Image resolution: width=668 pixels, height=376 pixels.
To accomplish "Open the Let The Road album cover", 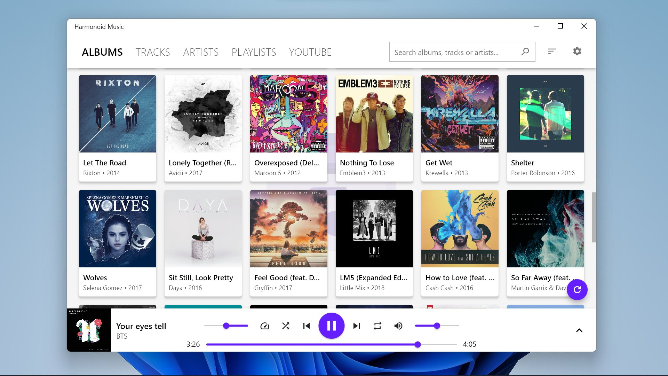I will 118,114.
